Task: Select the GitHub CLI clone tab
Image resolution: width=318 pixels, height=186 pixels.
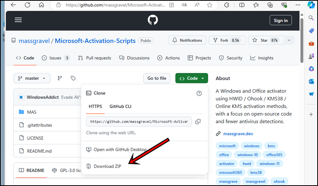Action: click(x=120, y=106)
